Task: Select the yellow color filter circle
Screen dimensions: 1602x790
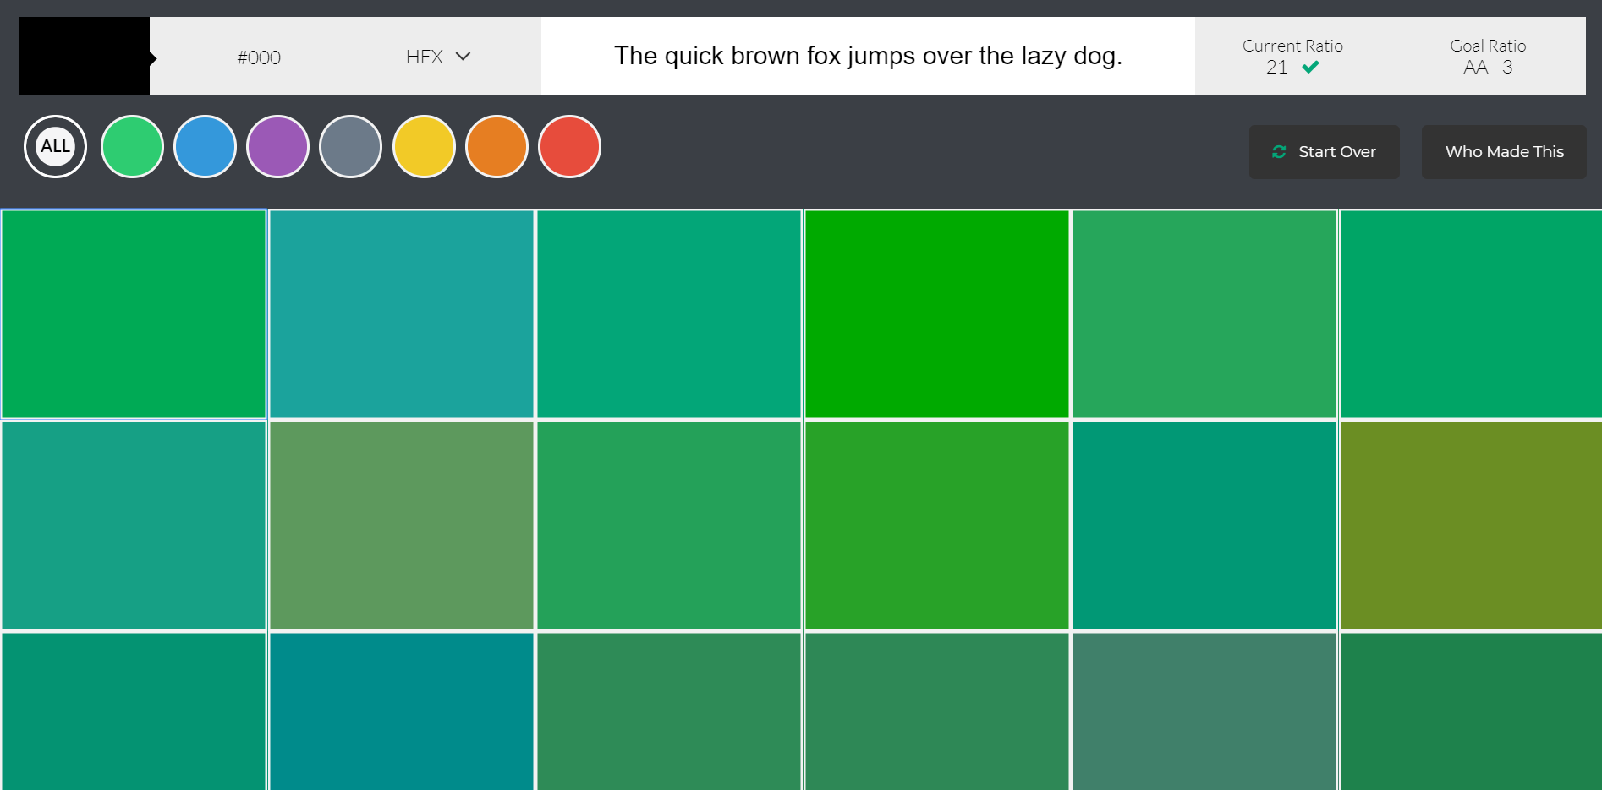Action: 424,146
